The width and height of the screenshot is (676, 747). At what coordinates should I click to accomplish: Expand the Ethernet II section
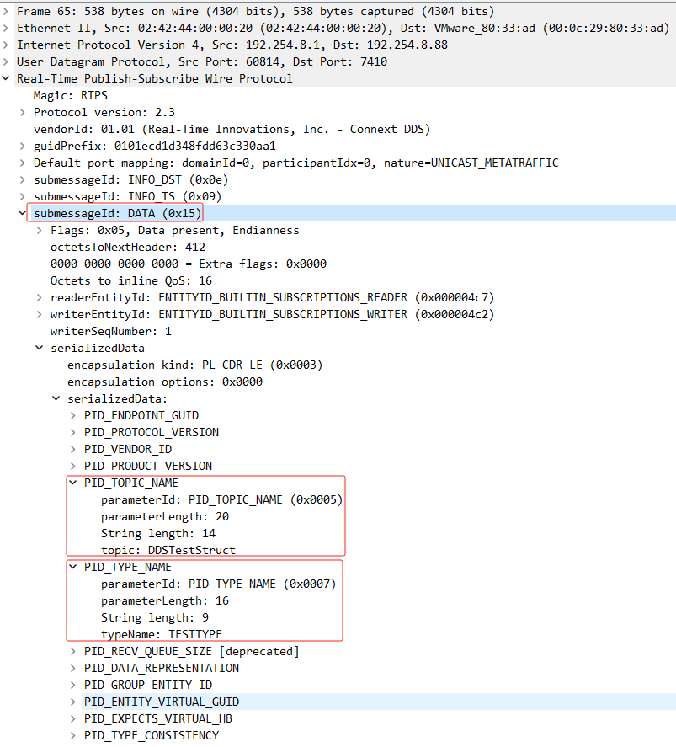pos(7,28)
